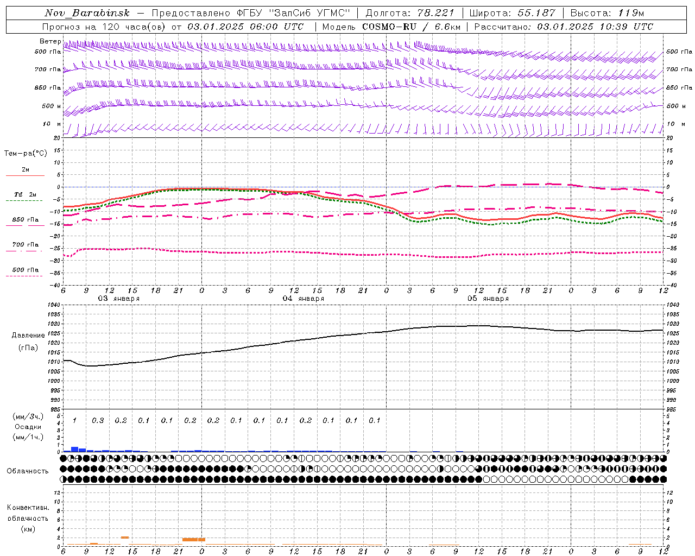Click the (мм/1ч.) precipitation unit label
695x556 pixels.
pyautogui.click(x=28, y=437)
